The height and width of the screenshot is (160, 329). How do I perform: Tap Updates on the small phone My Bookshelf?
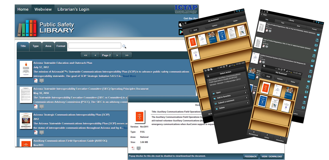click(280, 79)
